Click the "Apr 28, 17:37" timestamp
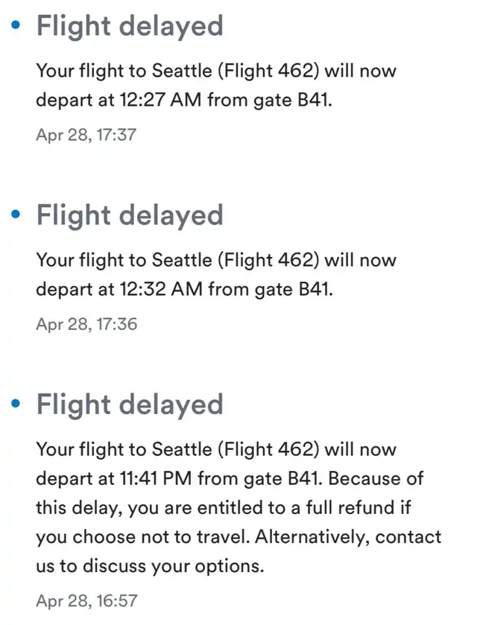 (86, 135)
